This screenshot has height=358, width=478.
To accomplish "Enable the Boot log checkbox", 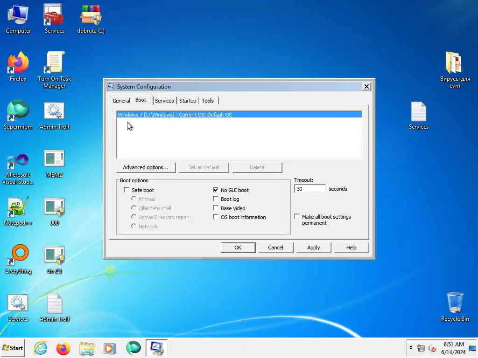I will [216, 199].
